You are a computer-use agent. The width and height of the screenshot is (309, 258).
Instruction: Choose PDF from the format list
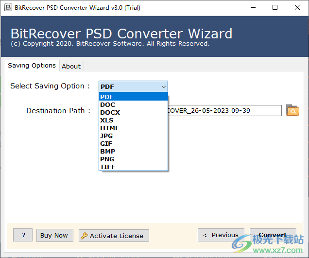click(x=133, y=97)
